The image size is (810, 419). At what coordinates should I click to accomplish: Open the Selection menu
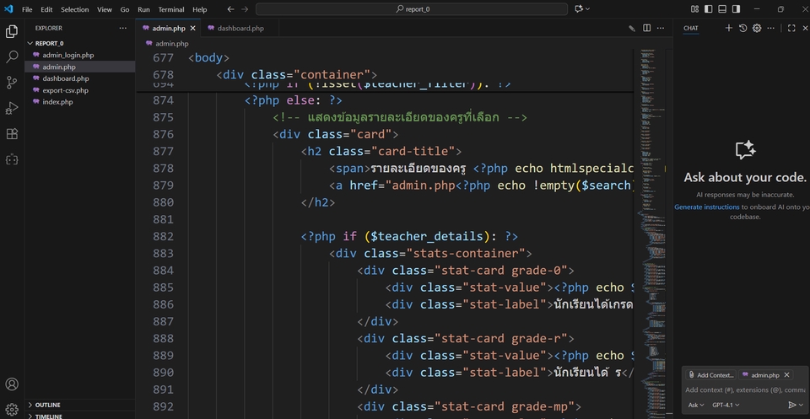point(75,9)
